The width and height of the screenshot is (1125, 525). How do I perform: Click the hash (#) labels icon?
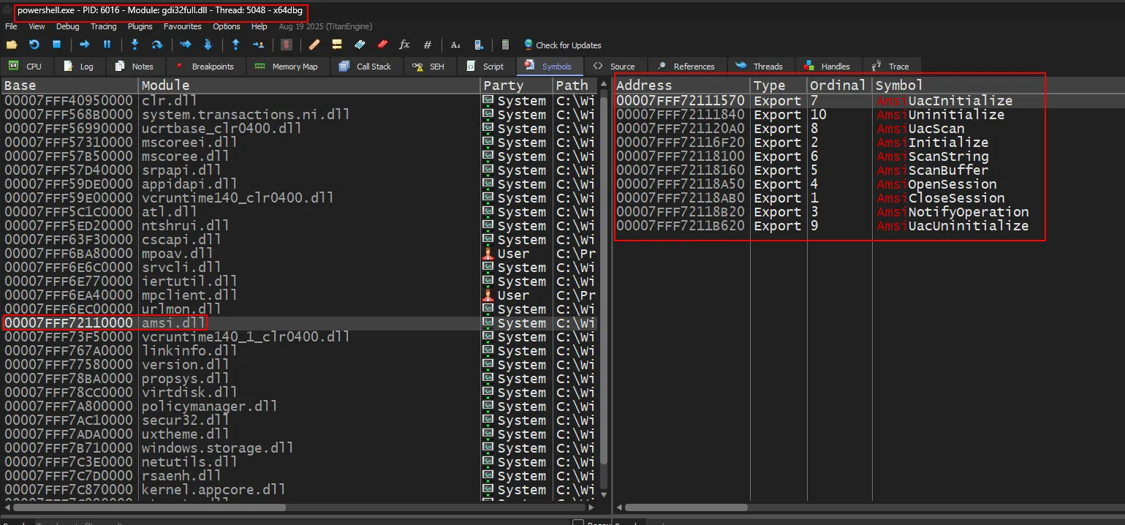tap(428, 45)
